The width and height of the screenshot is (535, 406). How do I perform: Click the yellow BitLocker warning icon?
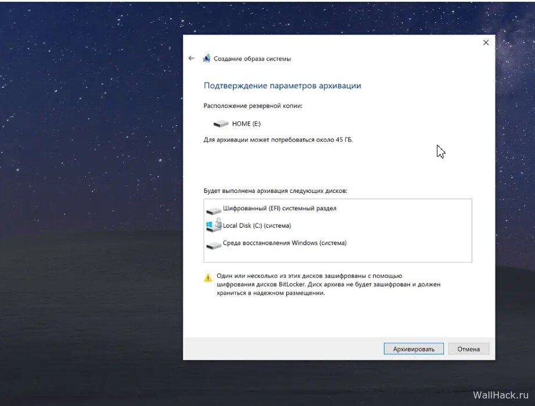coord(208,278)
